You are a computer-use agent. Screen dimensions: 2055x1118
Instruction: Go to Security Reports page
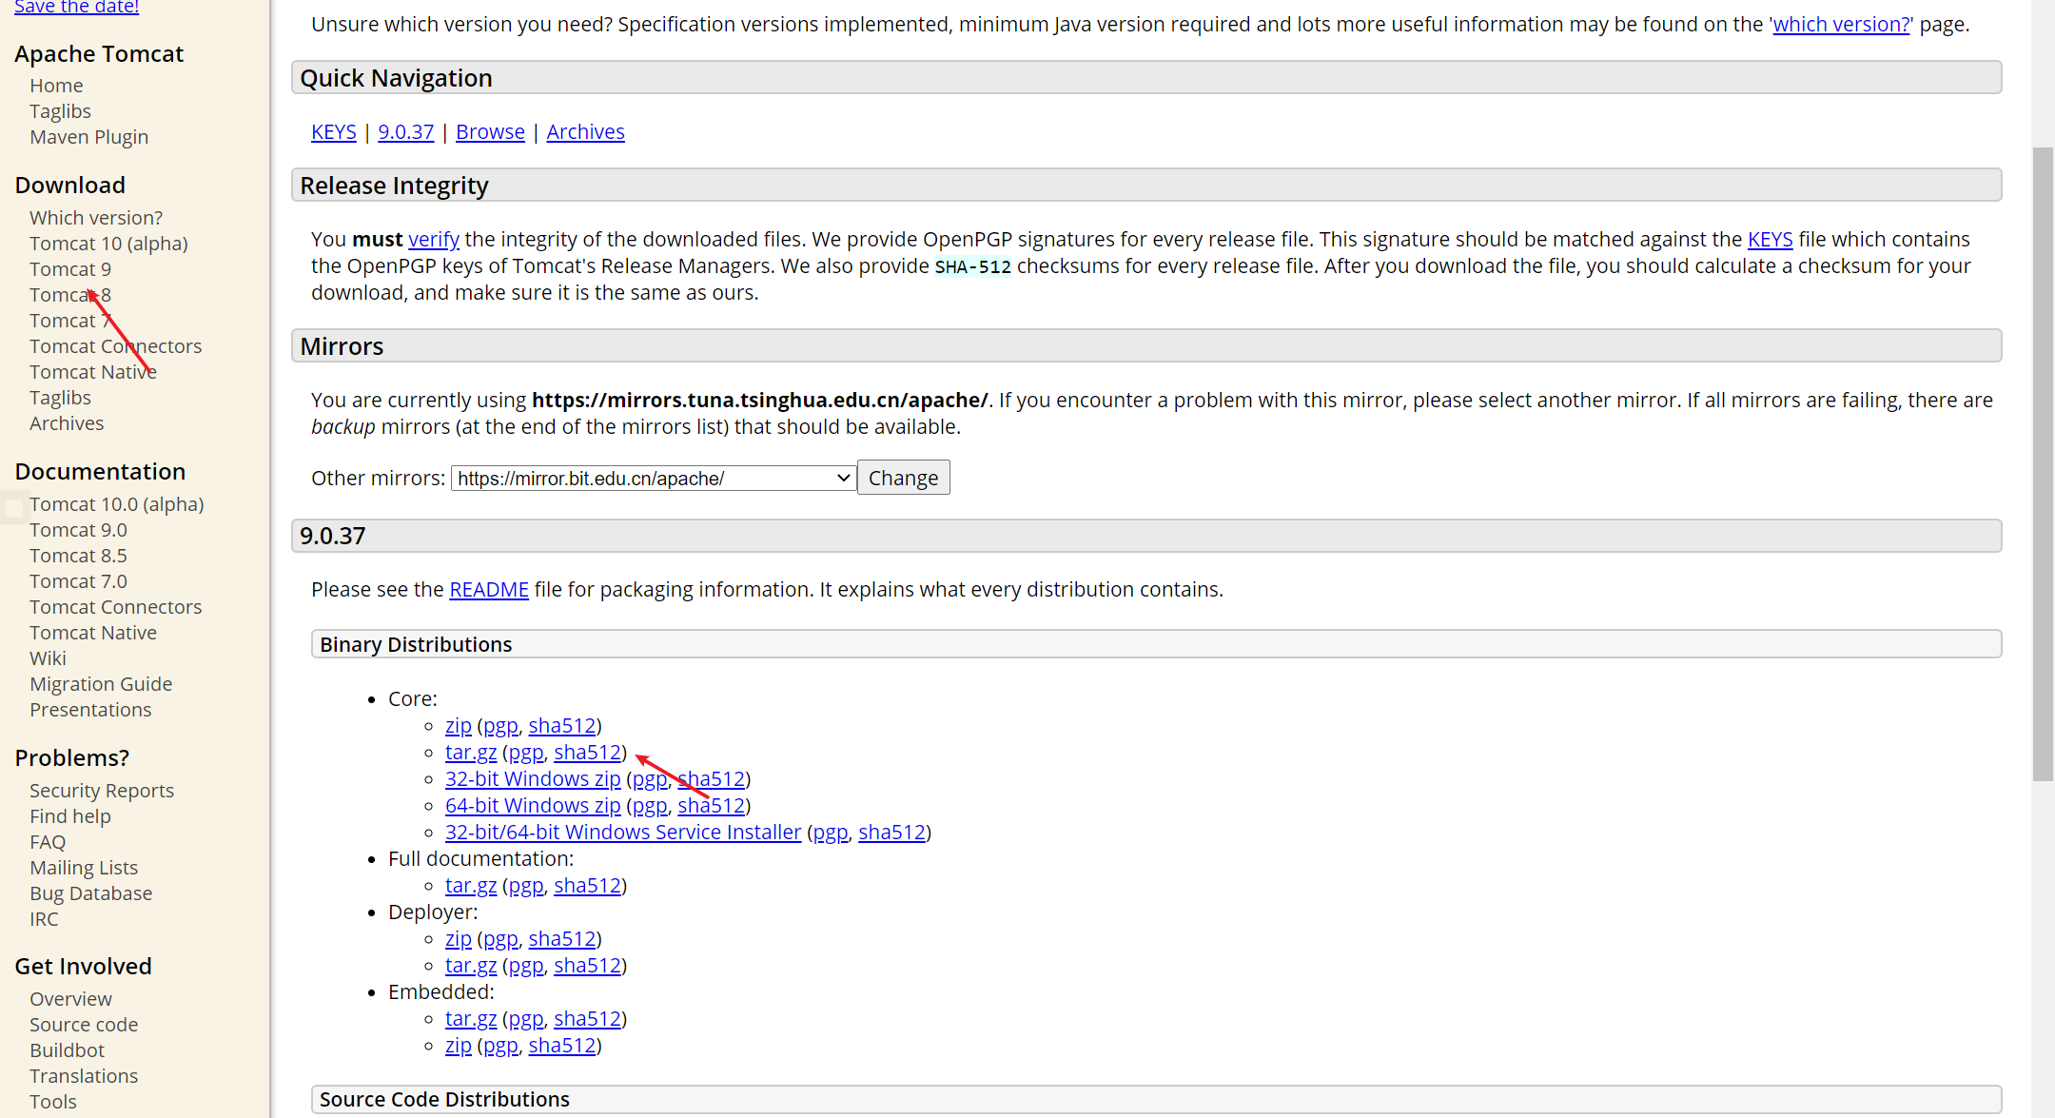click(x=102, y=791)
